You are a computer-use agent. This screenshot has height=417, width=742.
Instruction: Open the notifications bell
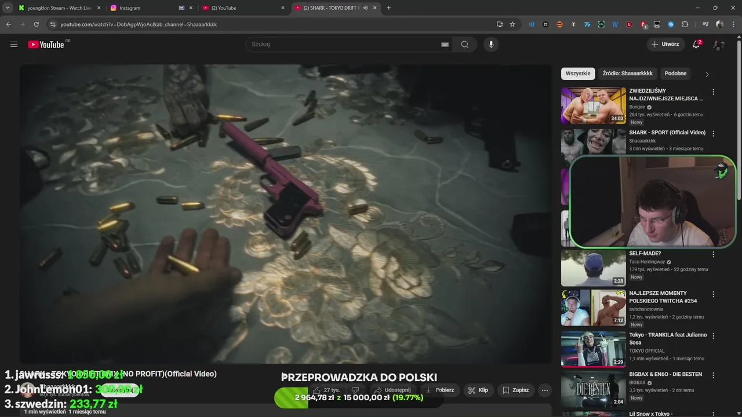coord(697,44)
